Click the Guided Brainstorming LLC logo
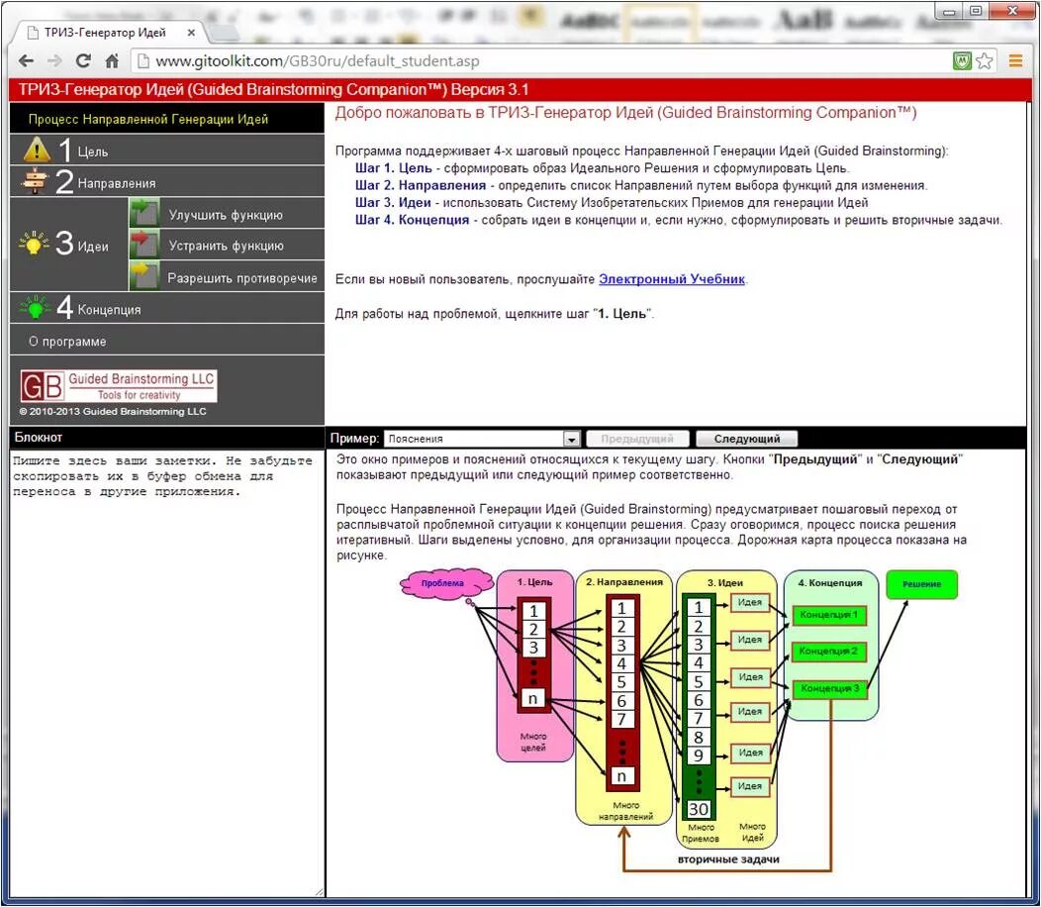 (x=118, y=385)
